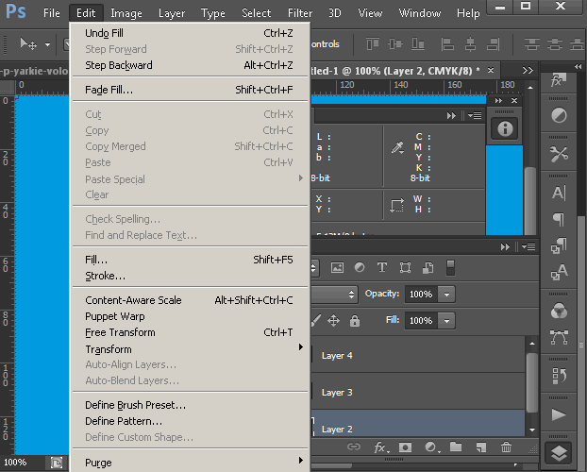This screenshot has height=472, width=587.
Task: Delete layer using trash icon
Action: tap(506, 447)
